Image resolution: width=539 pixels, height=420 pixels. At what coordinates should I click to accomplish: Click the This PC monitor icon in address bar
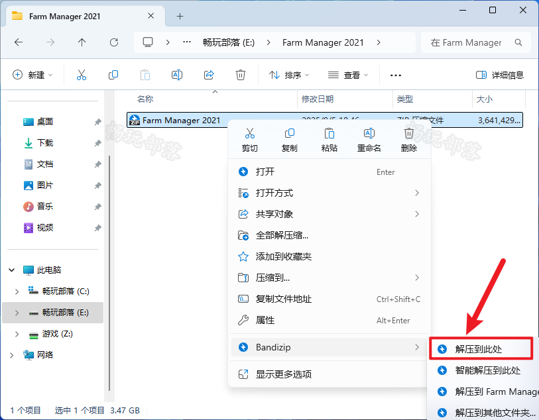coord(148,42)
